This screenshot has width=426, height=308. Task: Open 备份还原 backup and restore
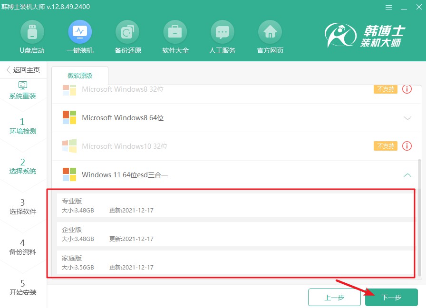(x=127, y=36)
